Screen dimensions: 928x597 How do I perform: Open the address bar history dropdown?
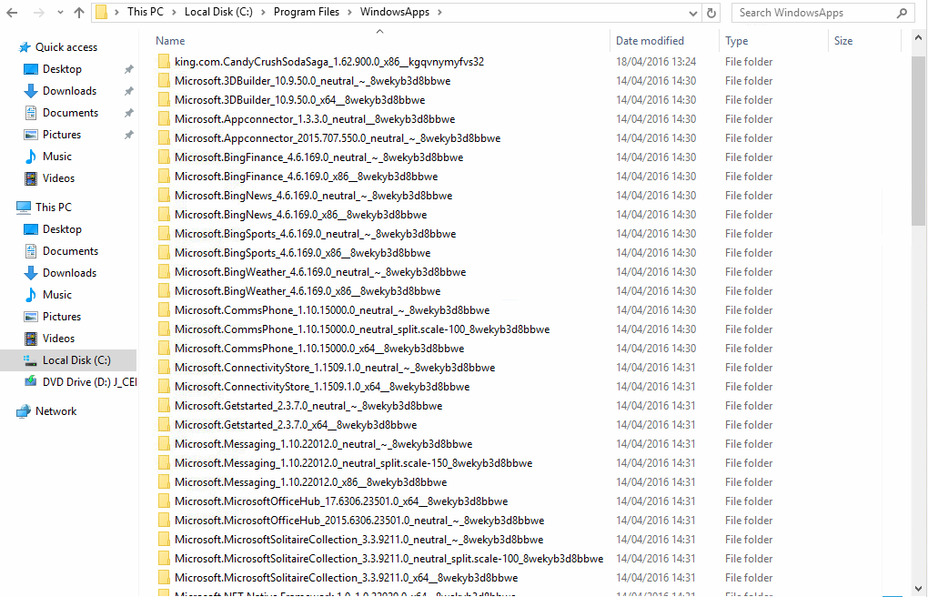click(x=693, y=13)
